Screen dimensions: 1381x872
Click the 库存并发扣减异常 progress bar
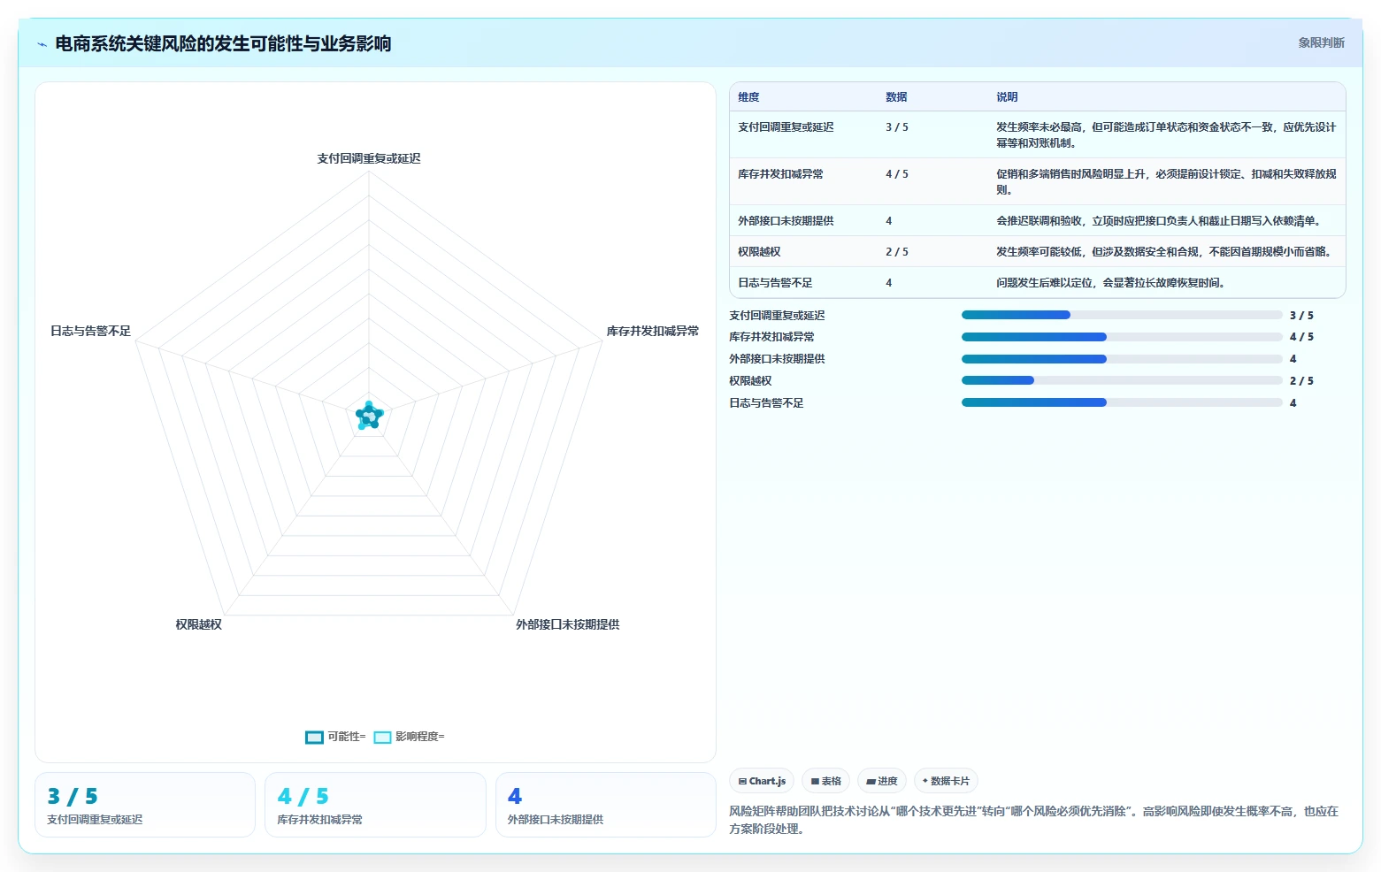[x=1121, y=337]
